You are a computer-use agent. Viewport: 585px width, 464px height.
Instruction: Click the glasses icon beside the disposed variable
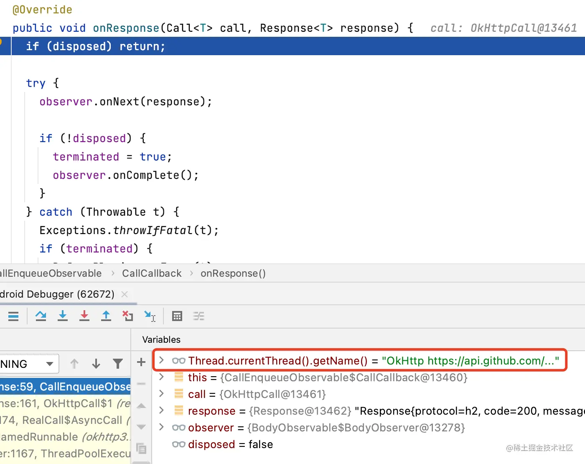pyautogui.click(x=179, y=444)
